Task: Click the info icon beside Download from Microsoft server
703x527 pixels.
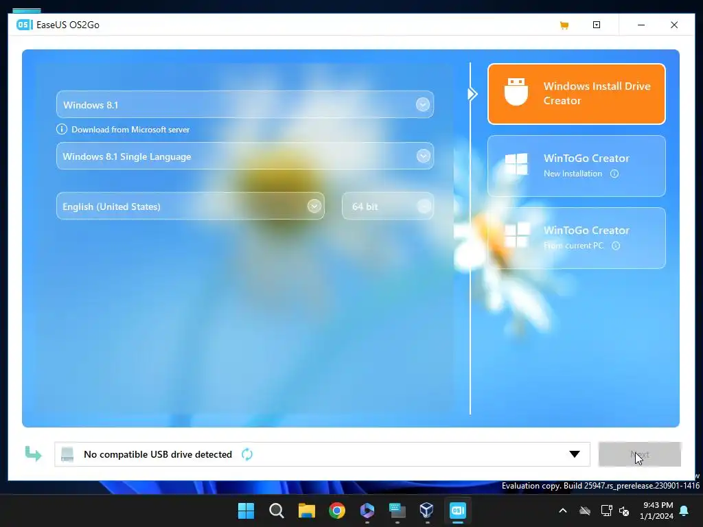Action: click(61, 129)
